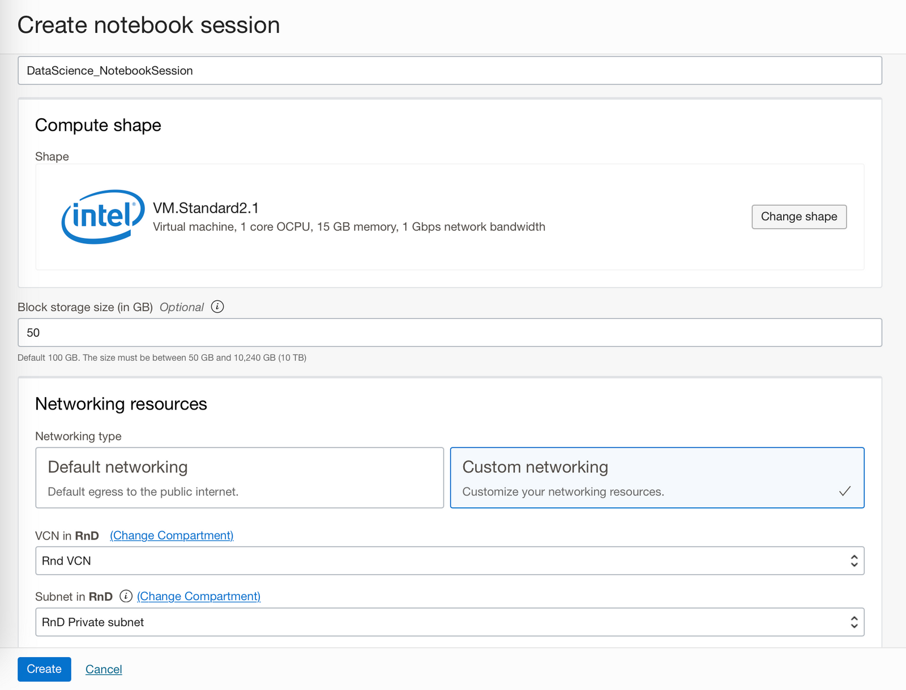
Task: Click the chevron icon on the Rnd VCN selector
Action: (854, 560)
